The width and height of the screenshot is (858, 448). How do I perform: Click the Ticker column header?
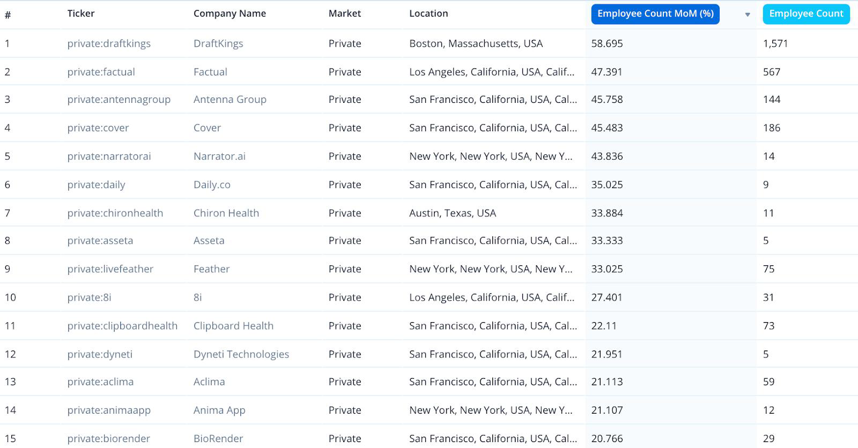(81, 13)
